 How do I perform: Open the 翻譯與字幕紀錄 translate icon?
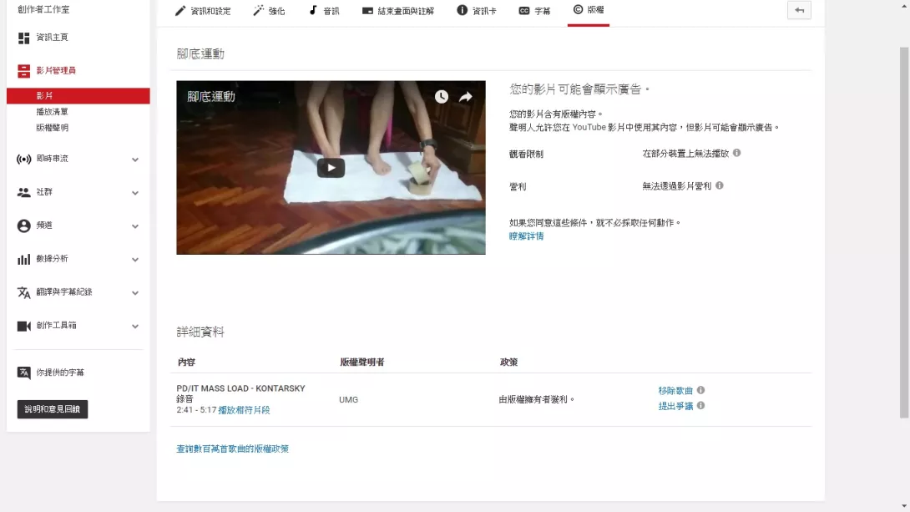click(24, 292)
